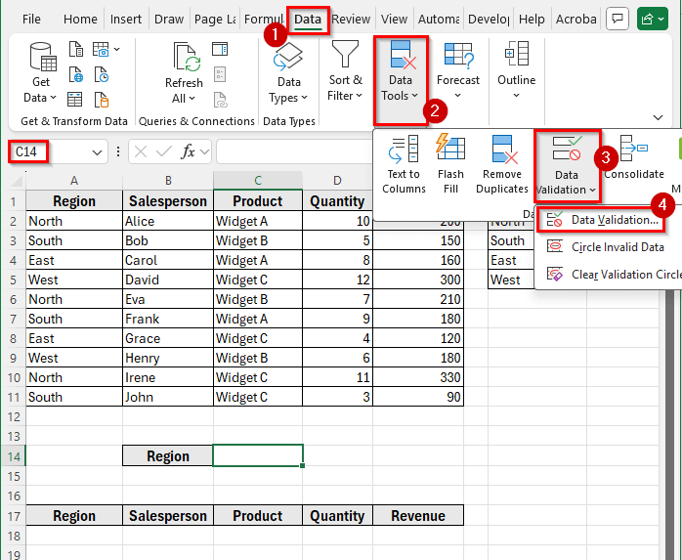Click cell containing Alice
The height and width of the screenshot is (560, 682).
click(x=168, y=221)
